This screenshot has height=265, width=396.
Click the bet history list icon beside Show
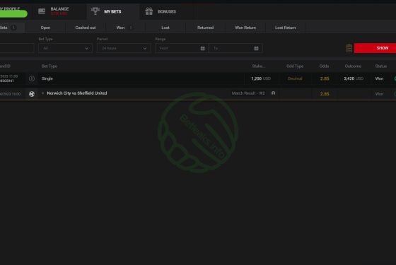pyautogui.click(x=349, y=48)
